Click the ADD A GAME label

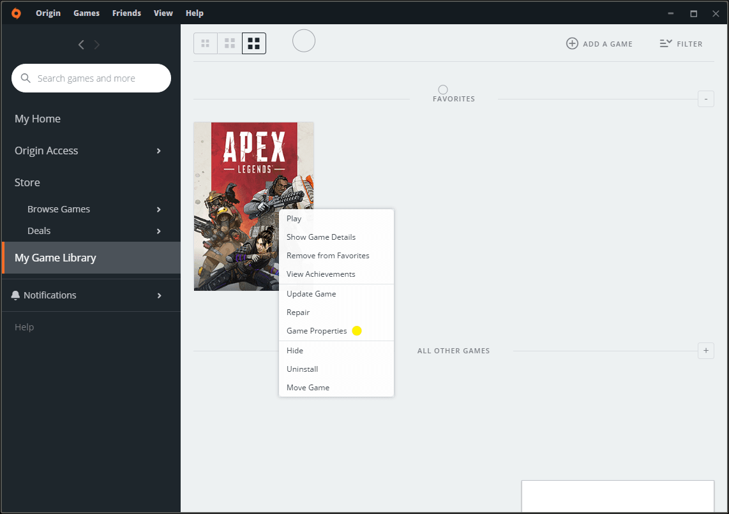(x=607, y=44)
